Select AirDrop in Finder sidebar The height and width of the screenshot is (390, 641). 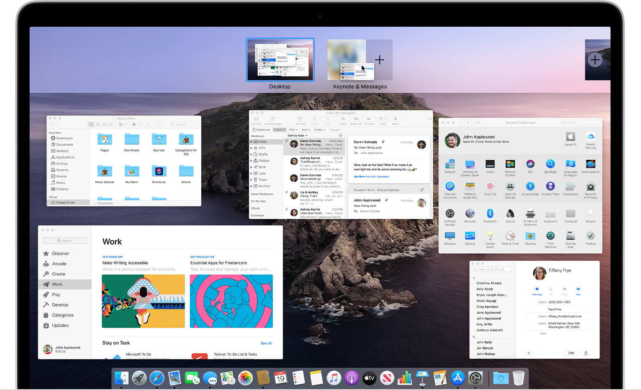62,164
